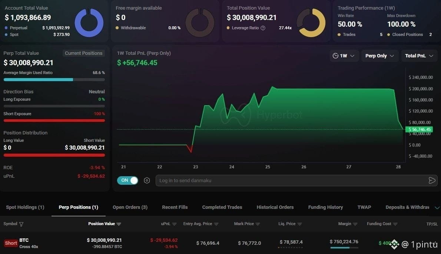The width and height of the screenshot is (441, 254).
Task: Click the Trades 5 stat
Action: 360,34
